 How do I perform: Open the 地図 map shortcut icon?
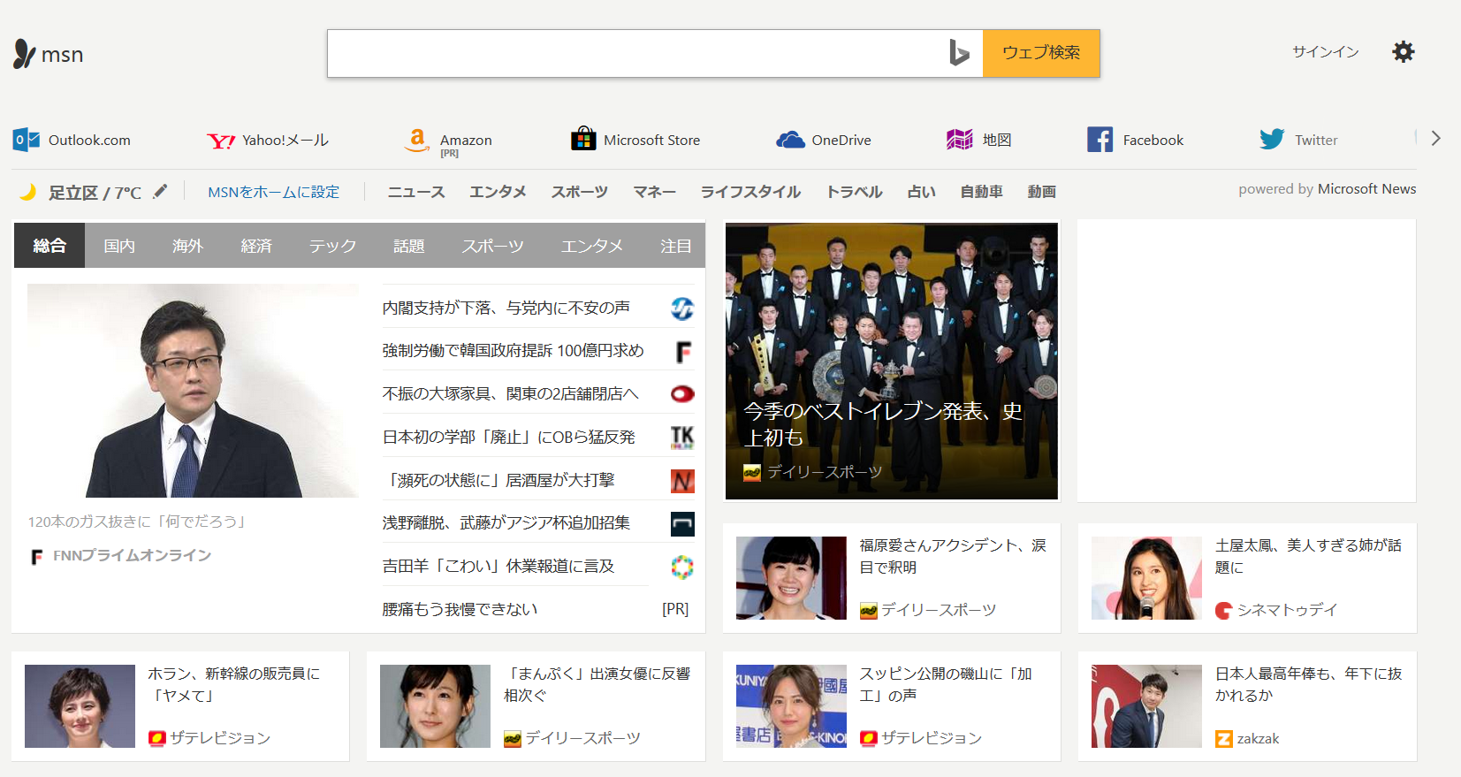coord(959,140)
